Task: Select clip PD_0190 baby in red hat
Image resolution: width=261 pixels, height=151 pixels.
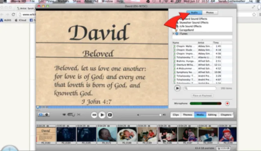Action: pyautogui.click(x=228, y=135)
